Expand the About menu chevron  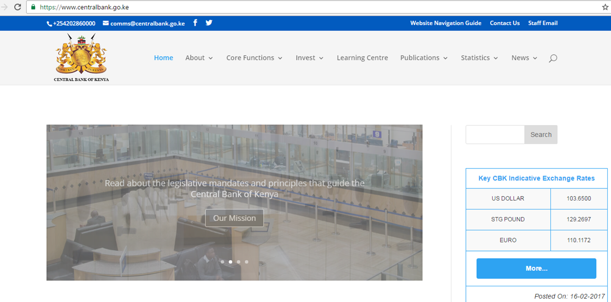coord(211,58)
